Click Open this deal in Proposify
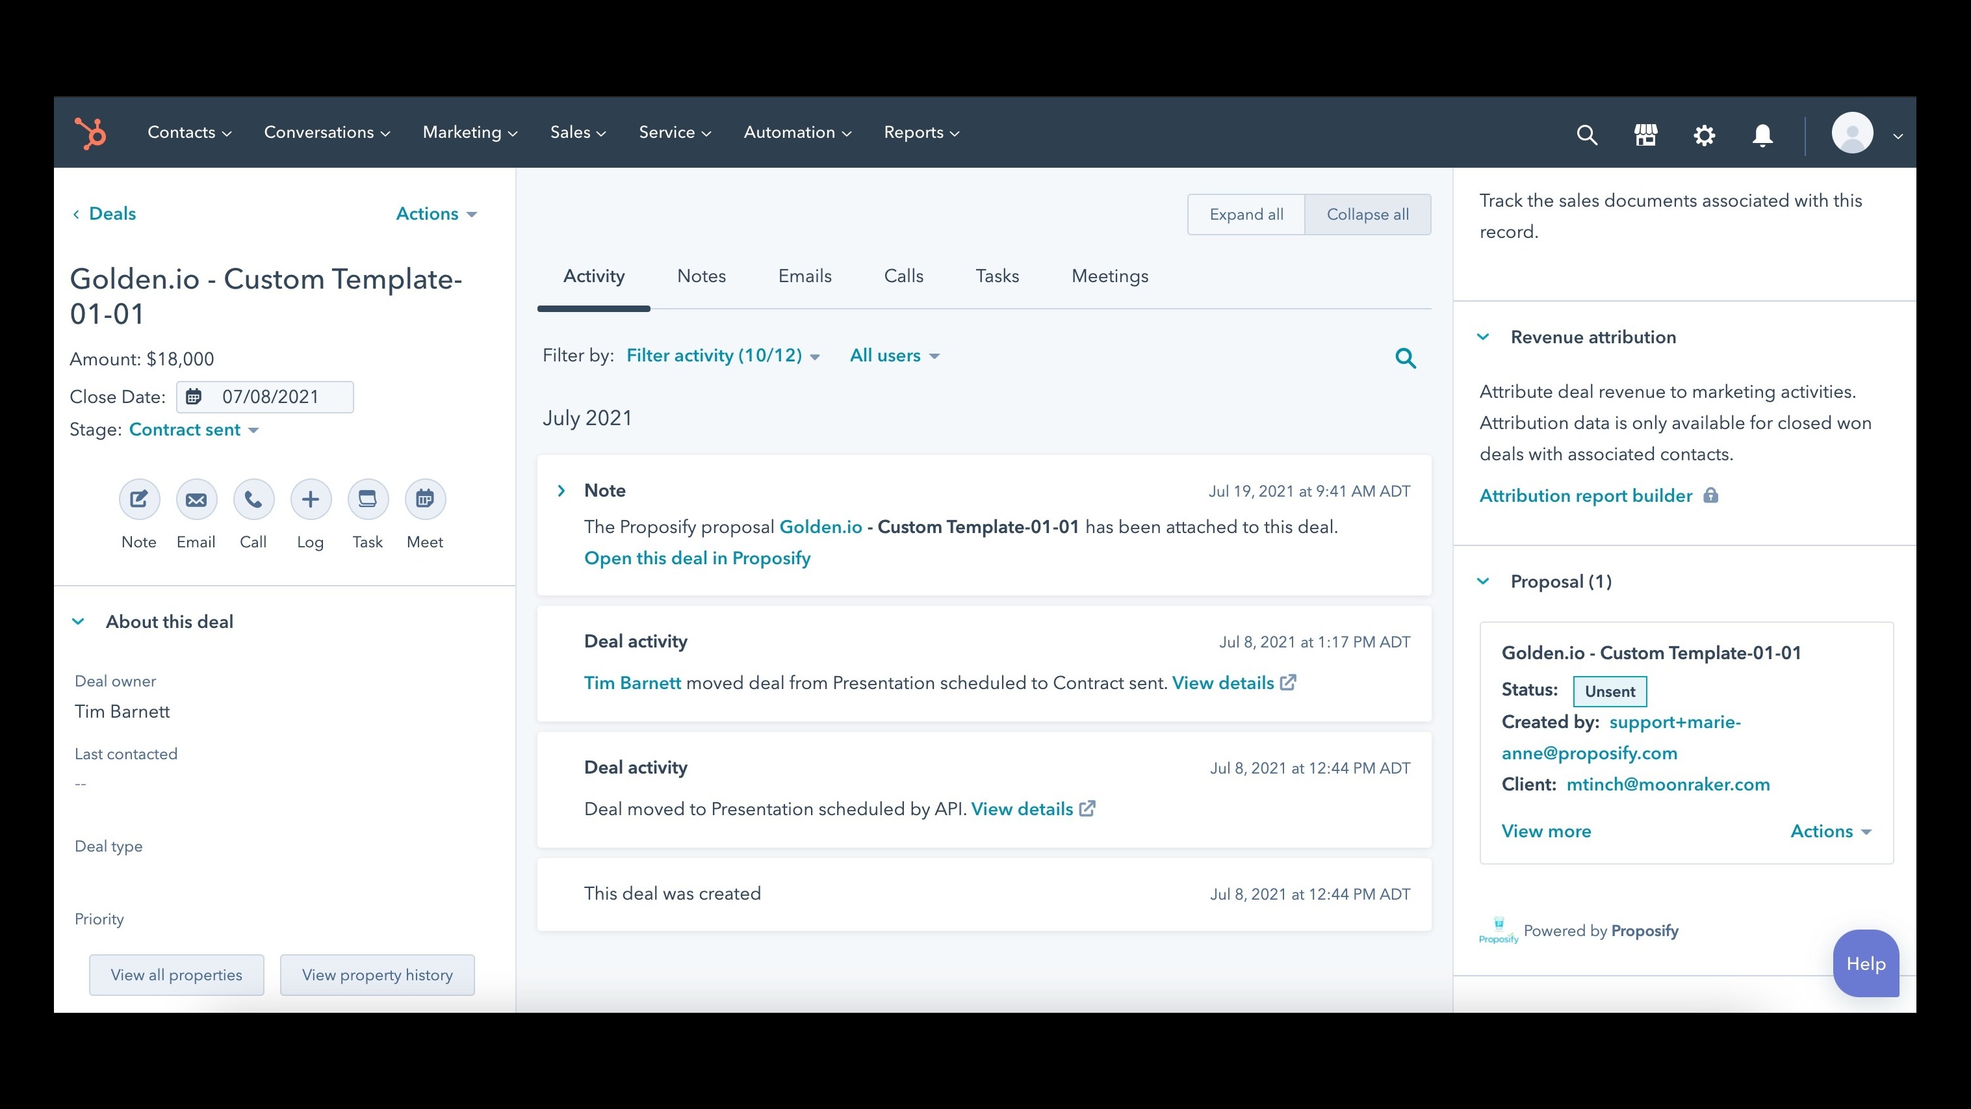The height and width of the screenshot is (1109, 1971). (x=696, y=558)
